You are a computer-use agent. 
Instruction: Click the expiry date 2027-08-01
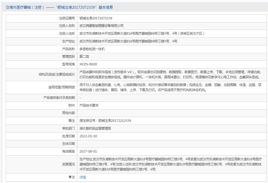coord(88,151)
